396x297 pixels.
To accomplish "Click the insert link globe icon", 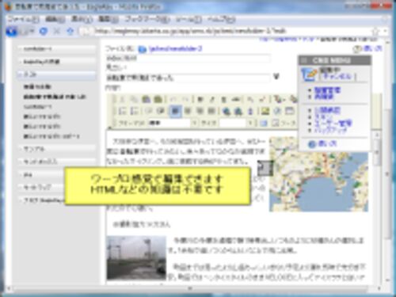I will click(x=226, y=111).
